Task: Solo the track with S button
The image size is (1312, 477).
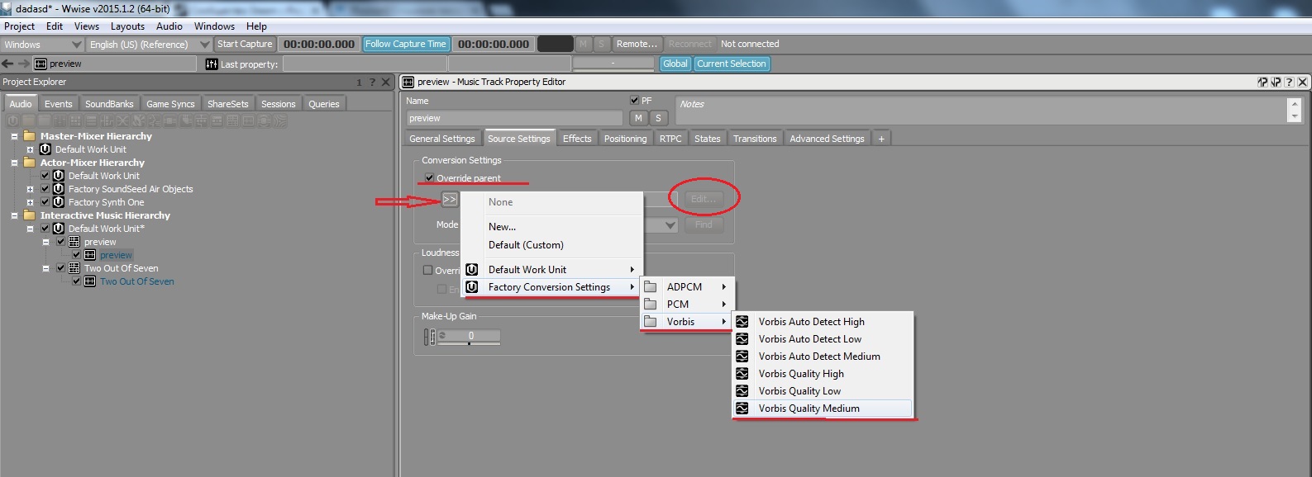Action: 658,118
